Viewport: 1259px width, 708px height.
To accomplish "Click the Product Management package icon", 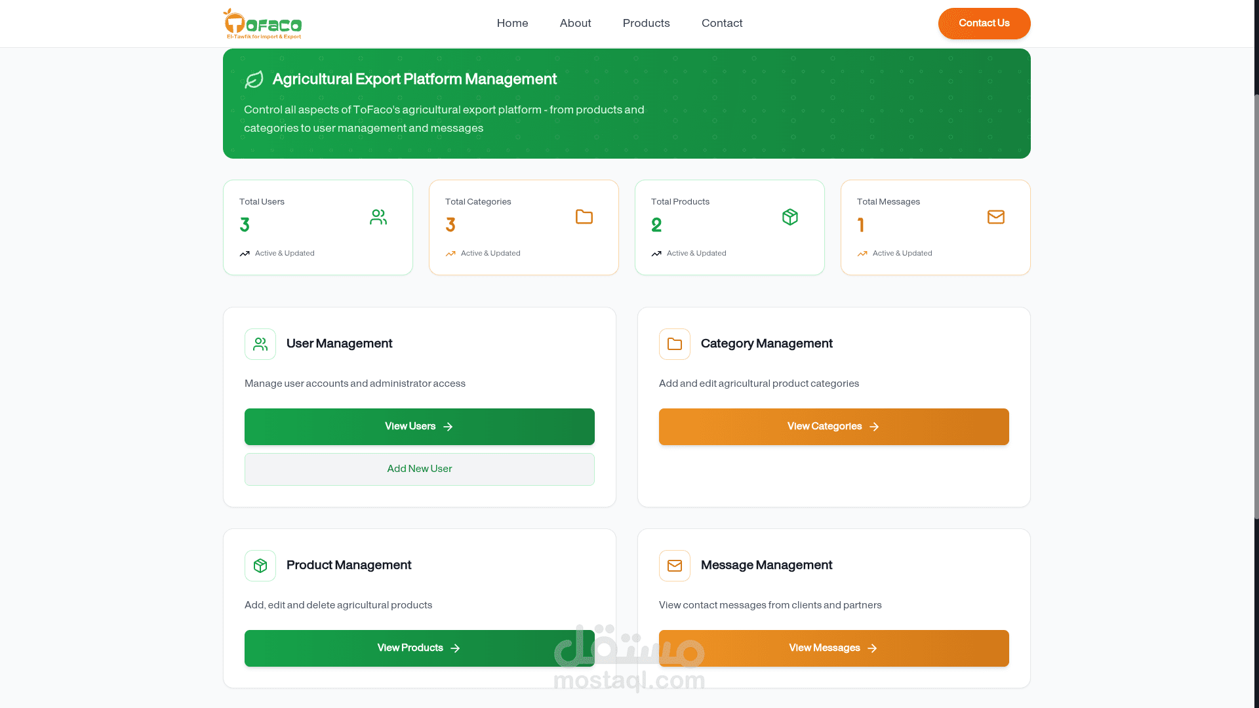I will (x=260, y=566).
